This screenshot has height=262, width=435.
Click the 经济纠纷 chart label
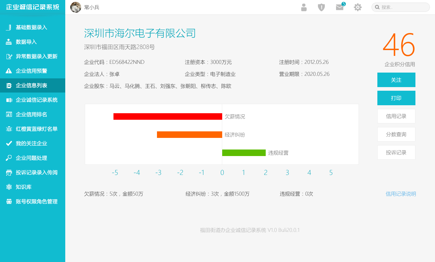pos(235,135)
